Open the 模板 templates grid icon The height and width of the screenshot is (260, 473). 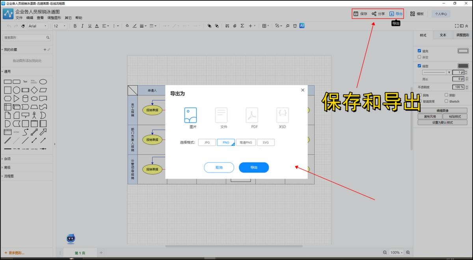pyautogui.click(x=412, y=14)
